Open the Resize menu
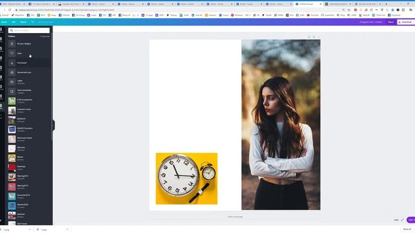This screenshot has width=415, height=233. pos(23,22)
